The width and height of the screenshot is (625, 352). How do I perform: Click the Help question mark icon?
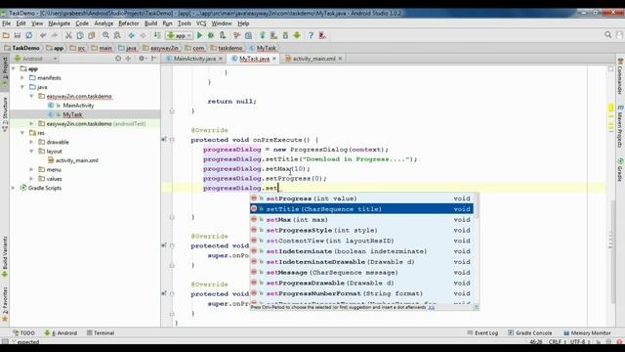point(311,35)
